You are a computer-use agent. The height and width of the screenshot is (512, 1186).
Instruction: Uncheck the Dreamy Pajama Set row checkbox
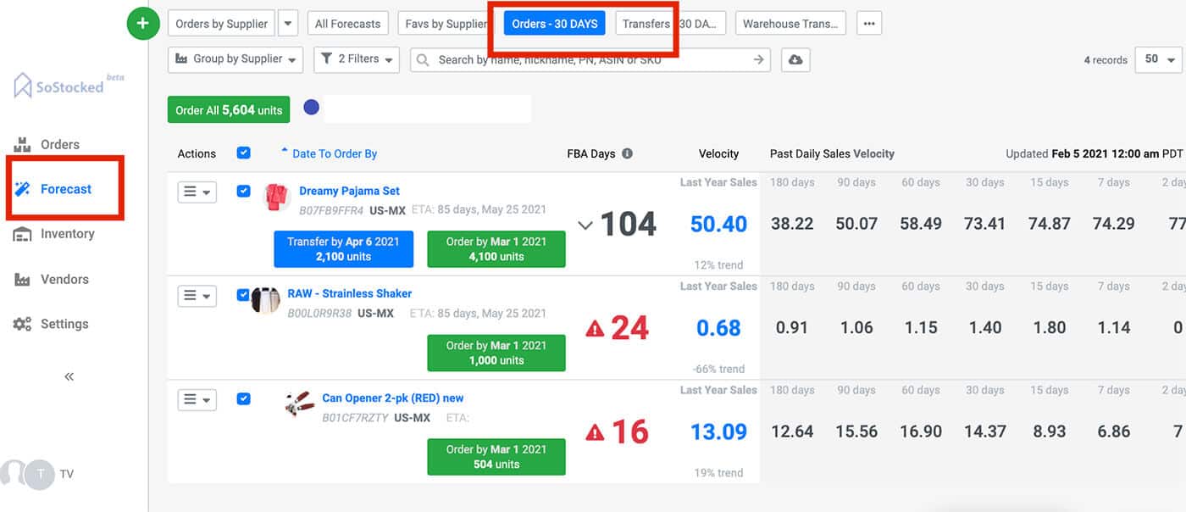pyautogui.click(x=244, y=191)
